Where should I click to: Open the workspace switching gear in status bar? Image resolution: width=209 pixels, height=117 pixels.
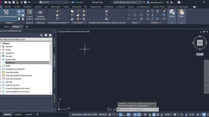point(175,114)
